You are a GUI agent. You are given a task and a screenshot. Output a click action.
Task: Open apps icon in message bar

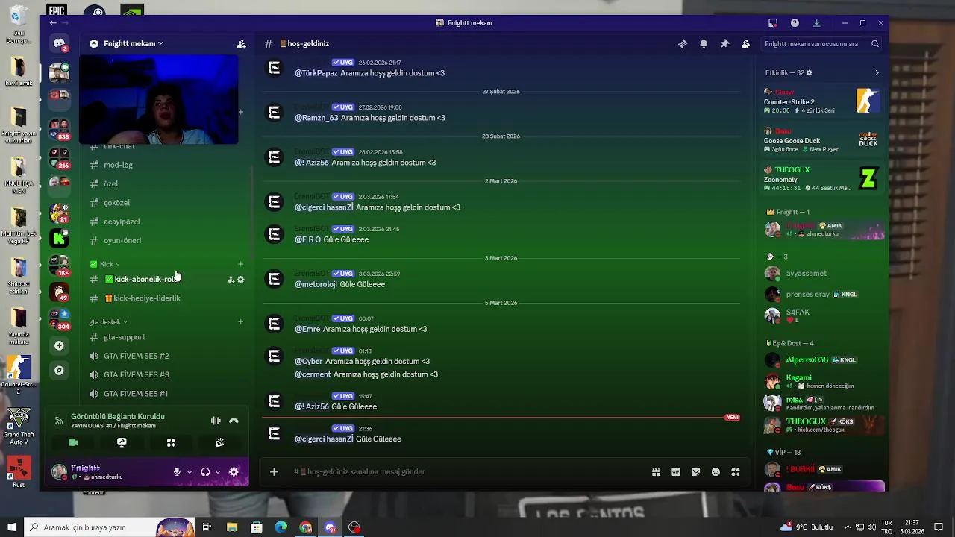tap(736, 472)
